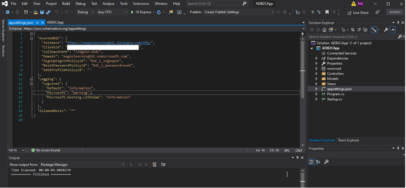Click the Save All toolbar icon
This screenshot has width=406, height=188.
click(x=48, y=12)
